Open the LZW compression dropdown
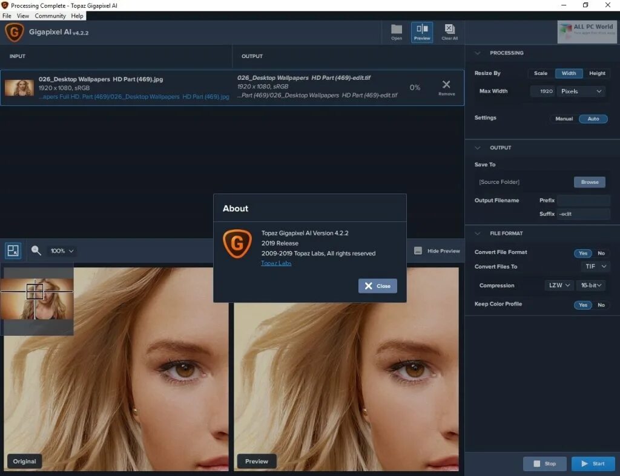620x476 pixels. click(559, 285)
